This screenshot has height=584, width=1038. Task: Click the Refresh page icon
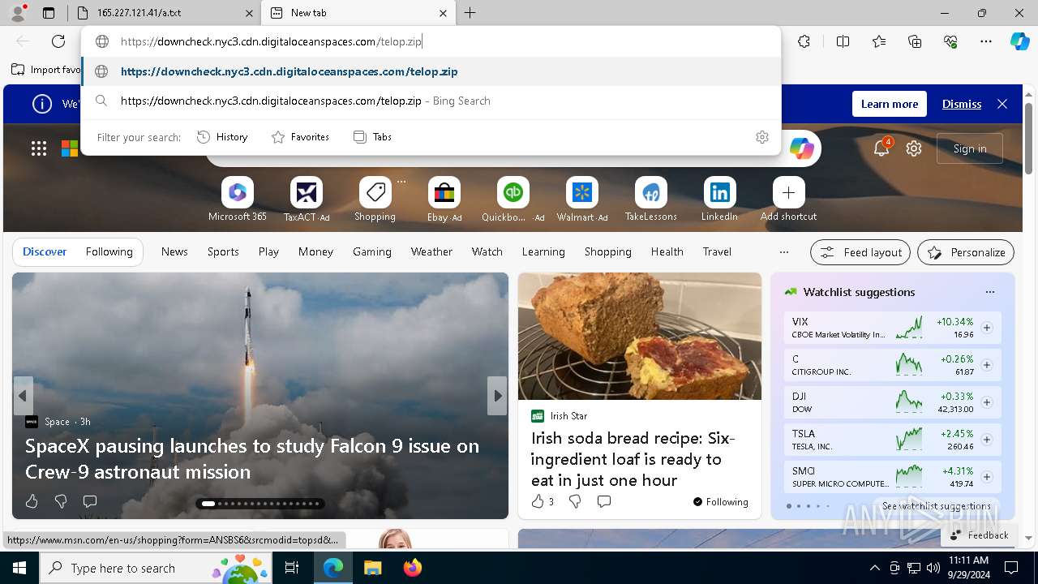(58, 41)
